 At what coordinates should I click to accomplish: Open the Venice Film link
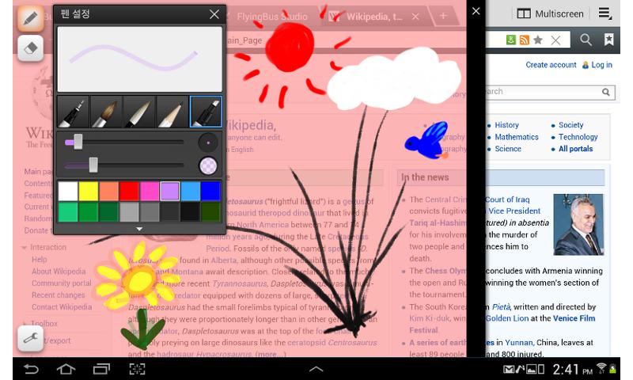click(574, 318)
